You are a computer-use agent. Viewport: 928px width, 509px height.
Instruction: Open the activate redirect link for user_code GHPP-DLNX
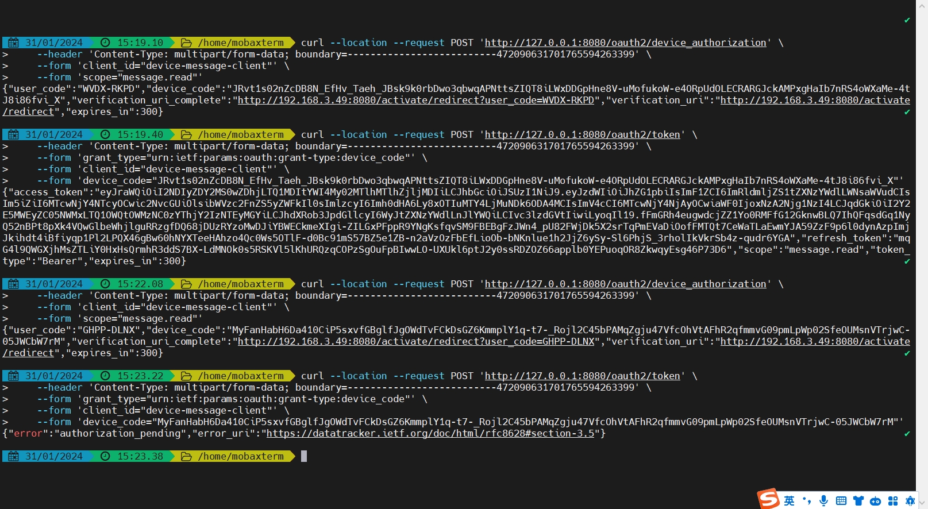pyautogui.click(x=415, y=341)
